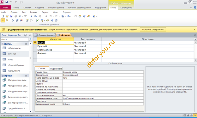
Task: Switch to the Конструктор ribbon tab
Action: coord(126,8)
